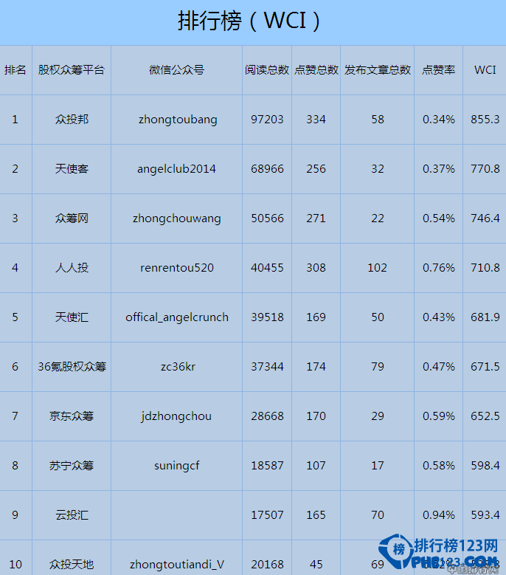Select the 点赞率 column header
Screen dimensions: 506x575
point(439,69)
